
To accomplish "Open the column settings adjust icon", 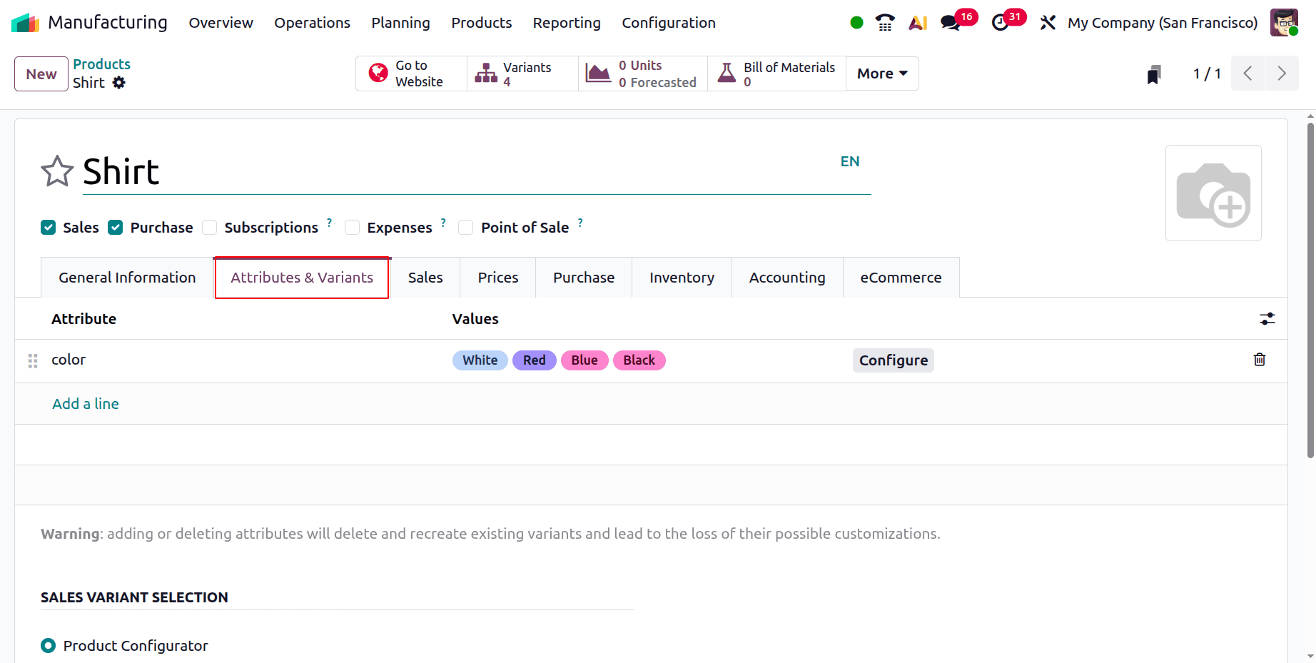I will click(1267, 319).
